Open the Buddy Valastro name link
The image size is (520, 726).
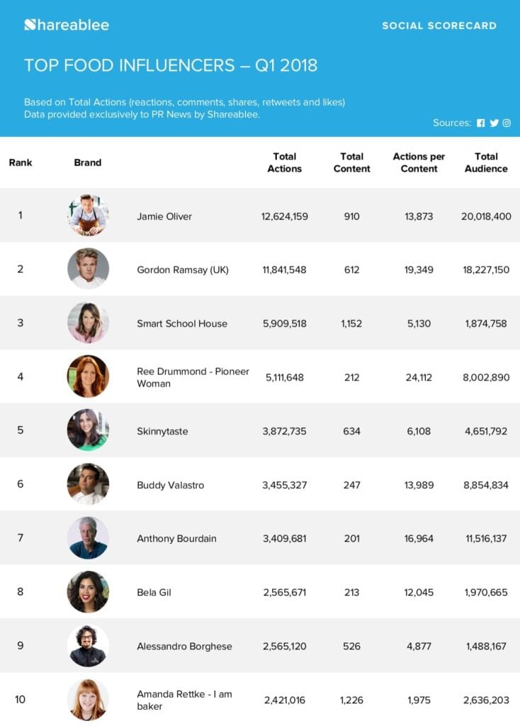[170, 485]
